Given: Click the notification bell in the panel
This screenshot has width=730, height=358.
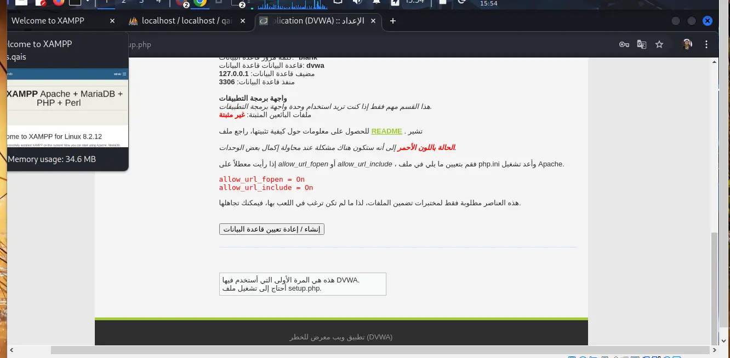Looking at the screenshot, I should pyautogui.click(x=377, y=2).
